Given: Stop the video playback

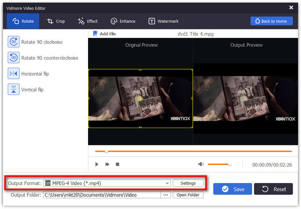Looking at the screenshot, I should click(117, 164).
